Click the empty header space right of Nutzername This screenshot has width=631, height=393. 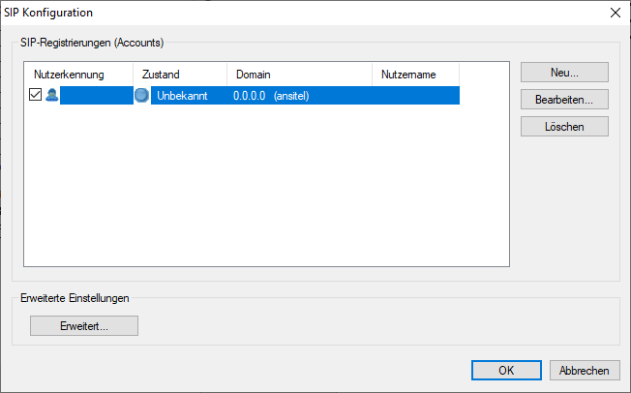483,74
